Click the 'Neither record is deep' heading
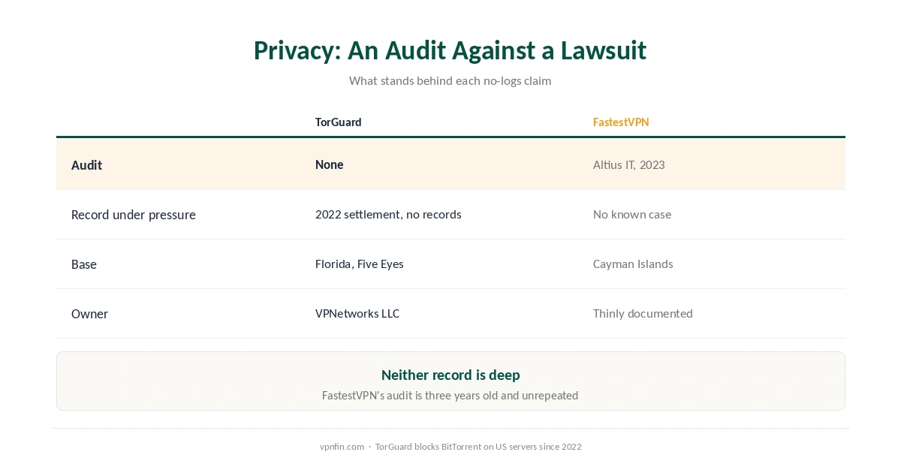Image resolution: width=901 pixels, height=461 pixels. point(450,375)
